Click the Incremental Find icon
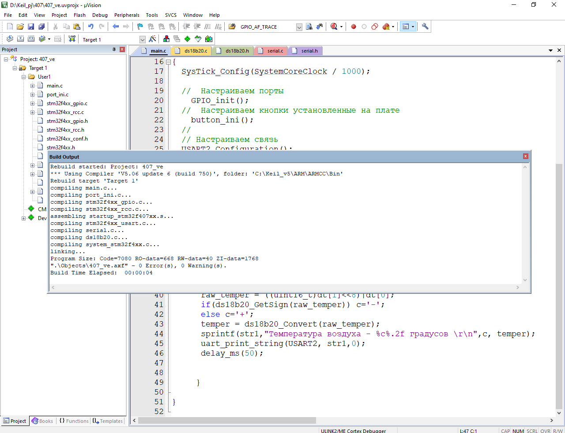Image resolution: width=565 pixels, height=433 pixels. pos(320,27)
